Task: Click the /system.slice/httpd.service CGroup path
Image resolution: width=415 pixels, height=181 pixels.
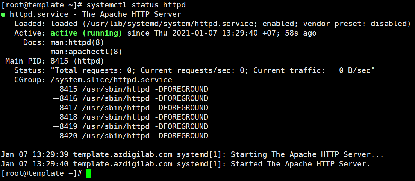Action: click(x=111, y=80)
